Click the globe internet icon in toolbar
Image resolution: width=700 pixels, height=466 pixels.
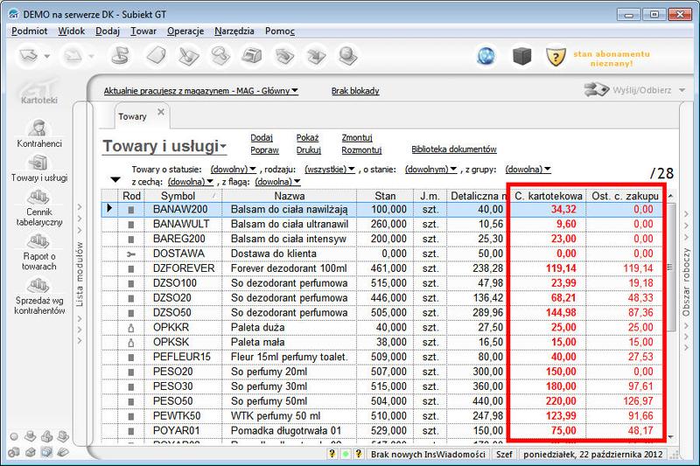click(486, 57)
